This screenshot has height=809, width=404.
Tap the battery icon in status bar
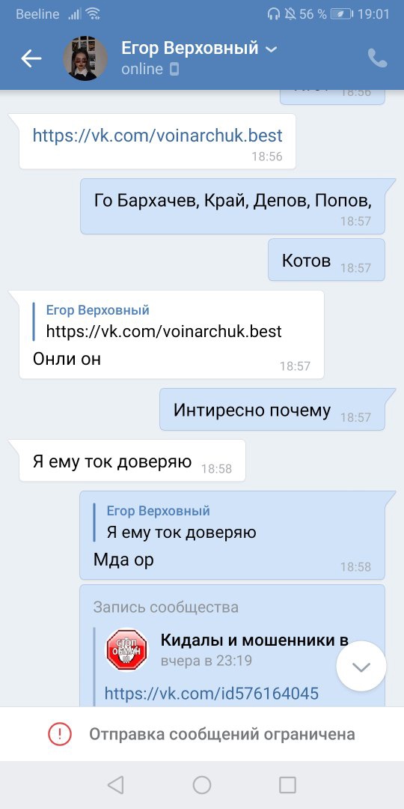pos(342,14)
